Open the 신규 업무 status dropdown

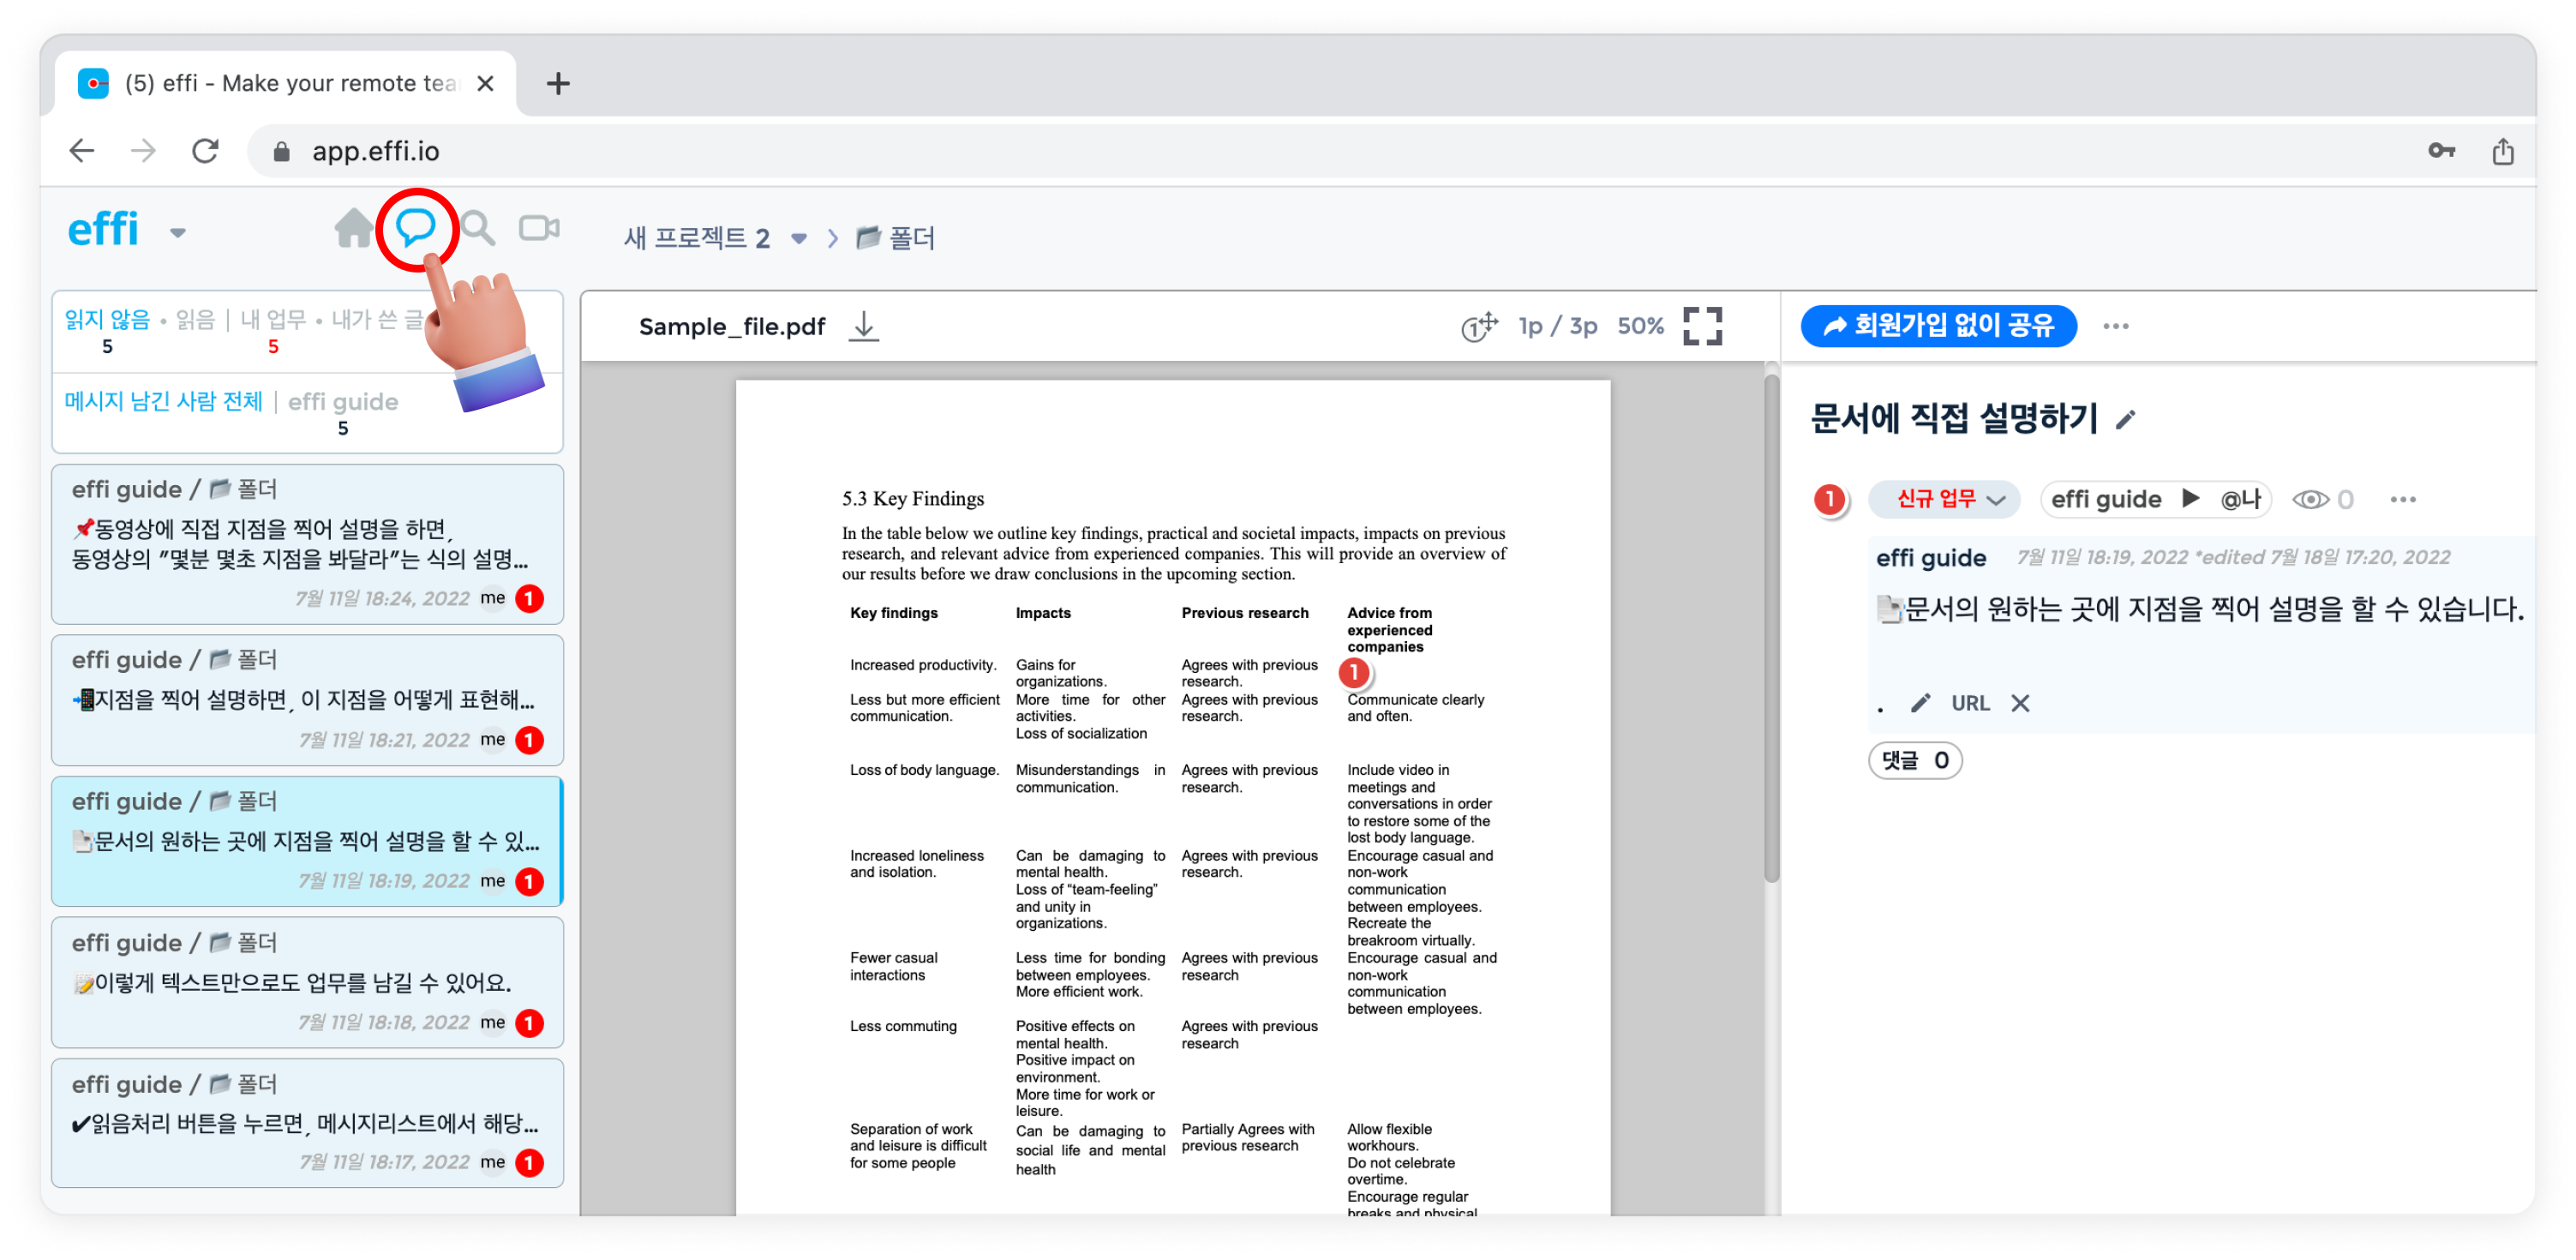point(1943,499)
